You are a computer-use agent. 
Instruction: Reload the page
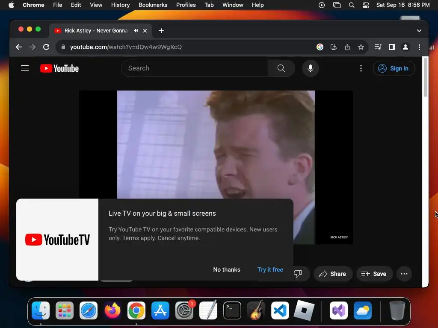(x=46, y=47)
